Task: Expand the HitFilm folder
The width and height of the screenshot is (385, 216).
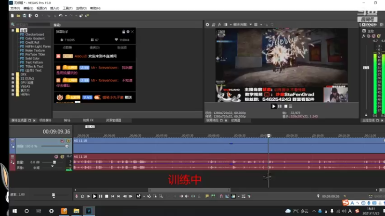Action: coord(13,95)
